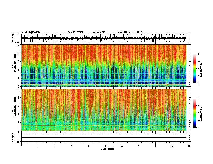Image resolution: width=213 pixels, height=164 pixels.
Task: Click the time axis tick label "6"
Action: 122,146
